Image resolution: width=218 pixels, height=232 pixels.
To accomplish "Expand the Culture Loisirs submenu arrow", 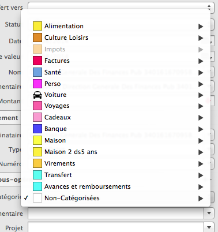I will (x=201, y=38).
